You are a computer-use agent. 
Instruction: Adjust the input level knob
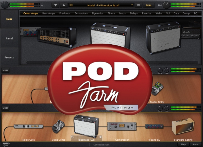click(5, 5)
